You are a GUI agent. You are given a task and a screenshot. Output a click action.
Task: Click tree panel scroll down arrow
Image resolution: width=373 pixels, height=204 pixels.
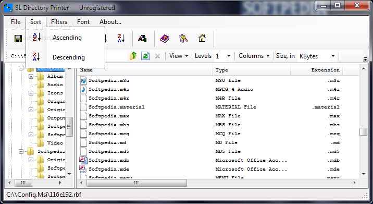(69, 174)
